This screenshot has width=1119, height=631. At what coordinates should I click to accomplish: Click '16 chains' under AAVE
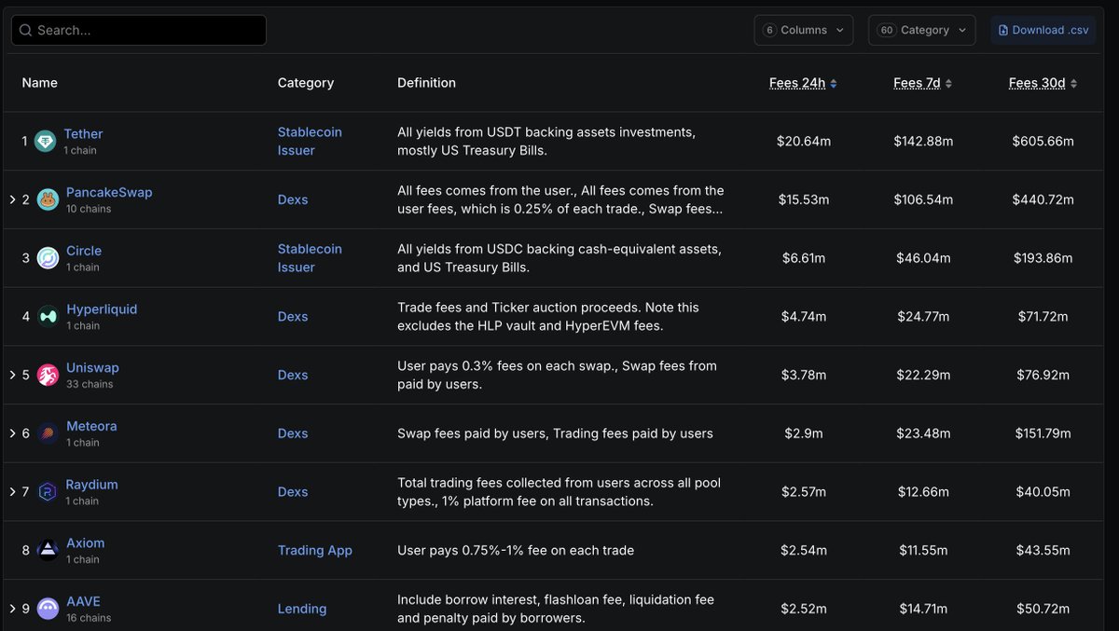[x=89, y=618]
